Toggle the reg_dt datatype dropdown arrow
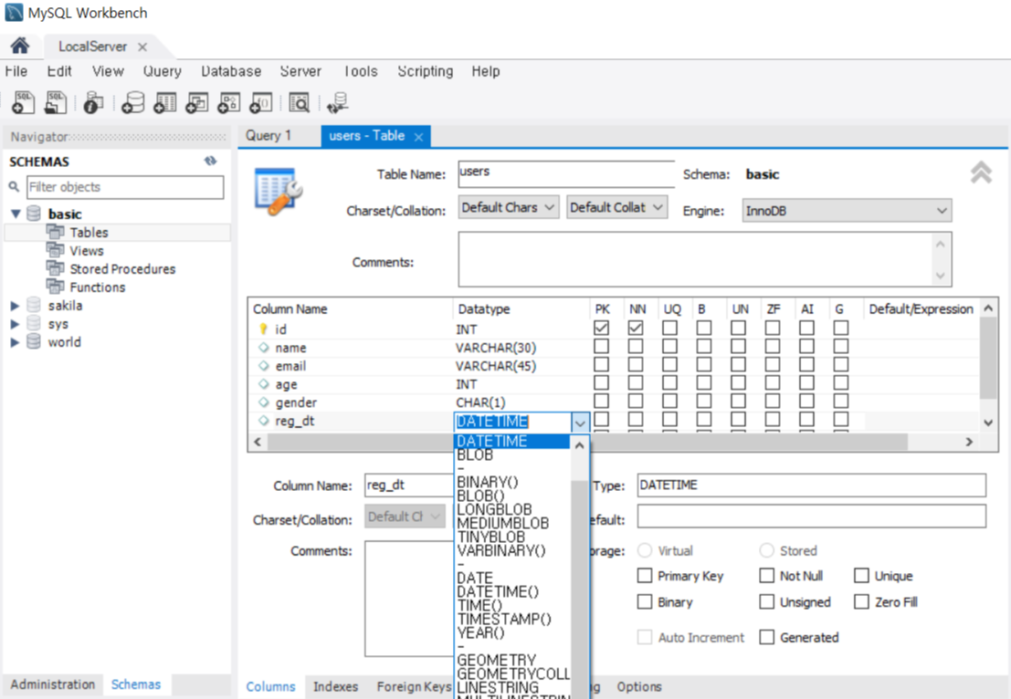1011x699 pixels. click(x=580, y=423)
